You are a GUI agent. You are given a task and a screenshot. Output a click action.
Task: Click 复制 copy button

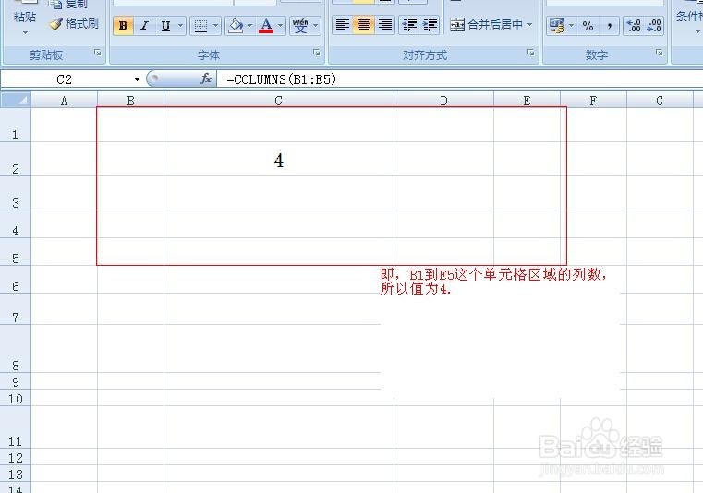pyautogui.click(x=68, y=5)
